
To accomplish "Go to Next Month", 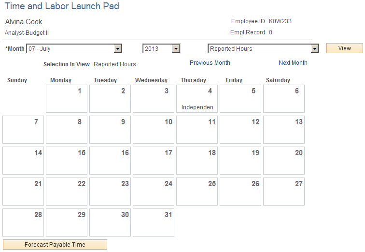I will (293, 63).
